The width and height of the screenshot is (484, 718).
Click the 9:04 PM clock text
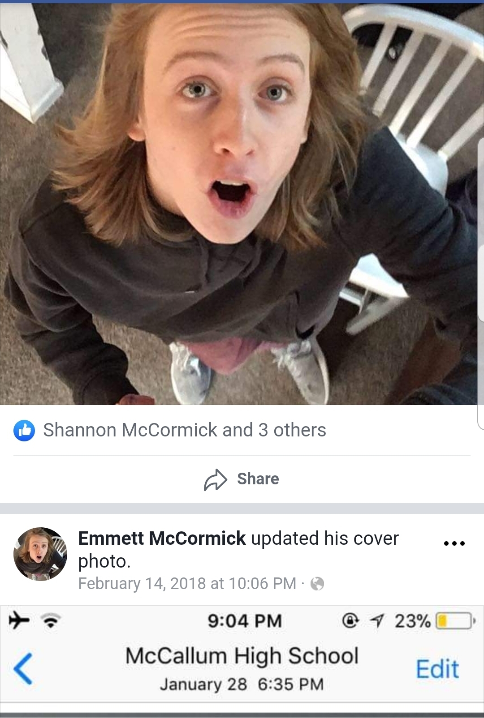click(x=245, y=621)
